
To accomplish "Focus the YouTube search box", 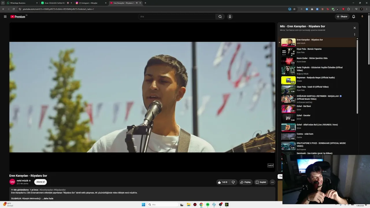I will pyautogui.click(x=177, y=17).
